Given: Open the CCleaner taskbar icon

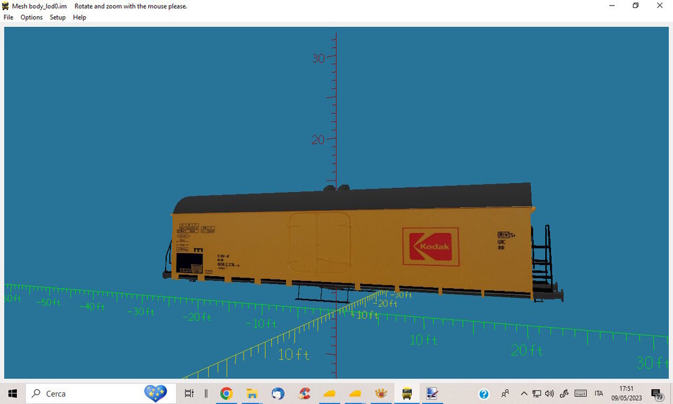Looking at the screenshot, I should click(304, 393).
